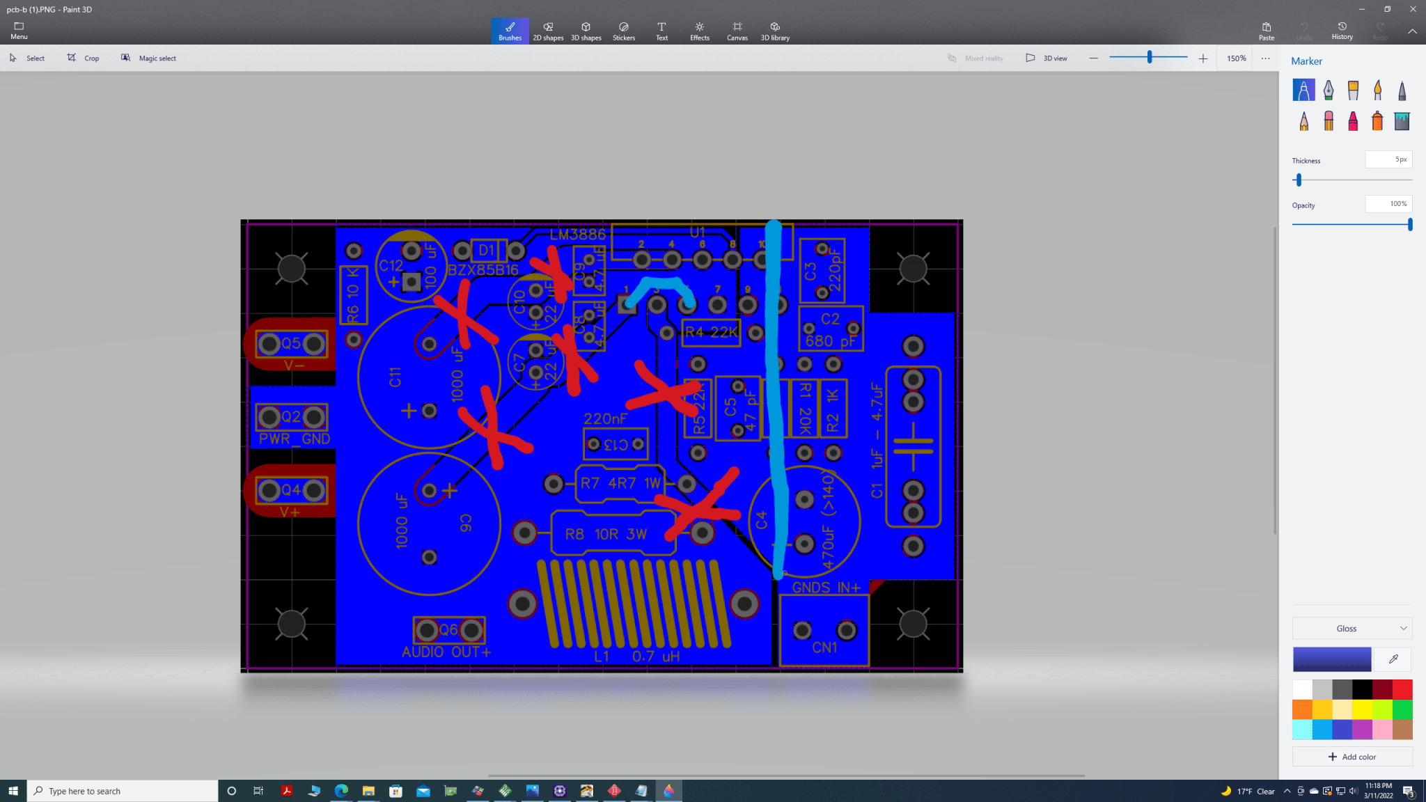Open the 3D shapes tab
This screenshot has height=802, width=1426.
pos(586,31)
